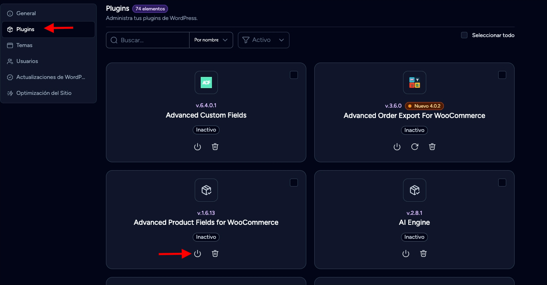Delete Advanced Custom Fields via trash icon

[215, 147]
